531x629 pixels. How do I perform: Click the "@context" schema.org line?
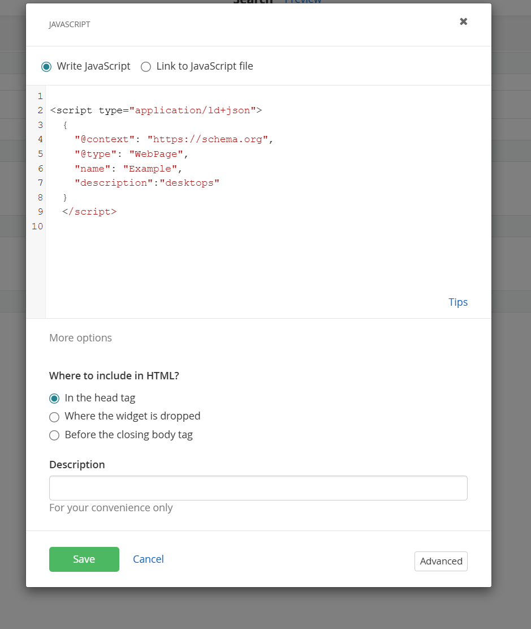click(x=174, y=139)
